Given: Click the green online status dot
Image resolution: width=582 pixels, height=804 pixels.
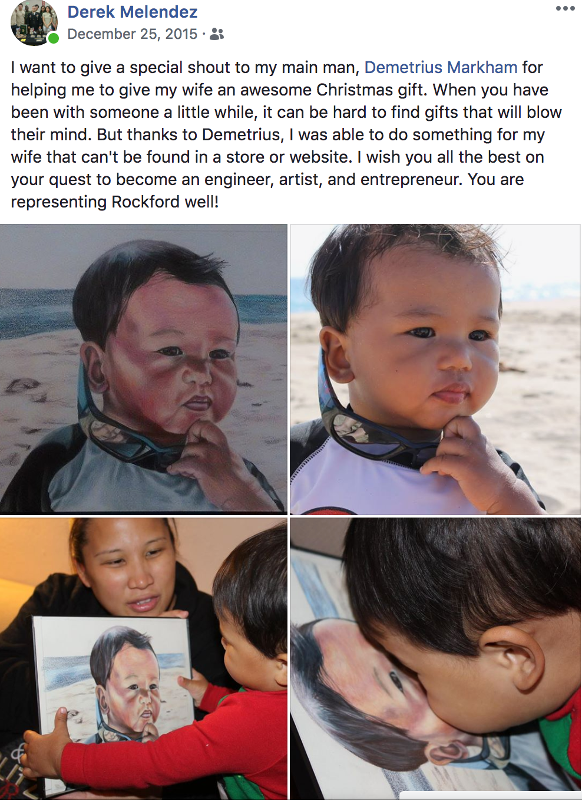Looking at the screenshot, I should point(53,38).
